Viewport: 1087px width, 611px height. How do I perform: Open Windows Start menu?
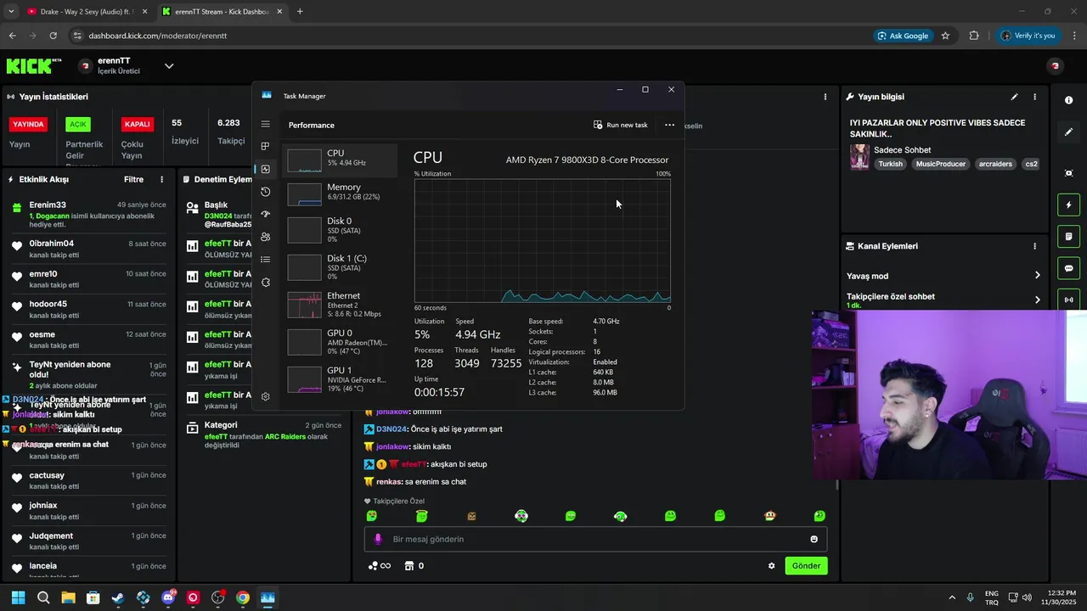[x=18, y=597]
